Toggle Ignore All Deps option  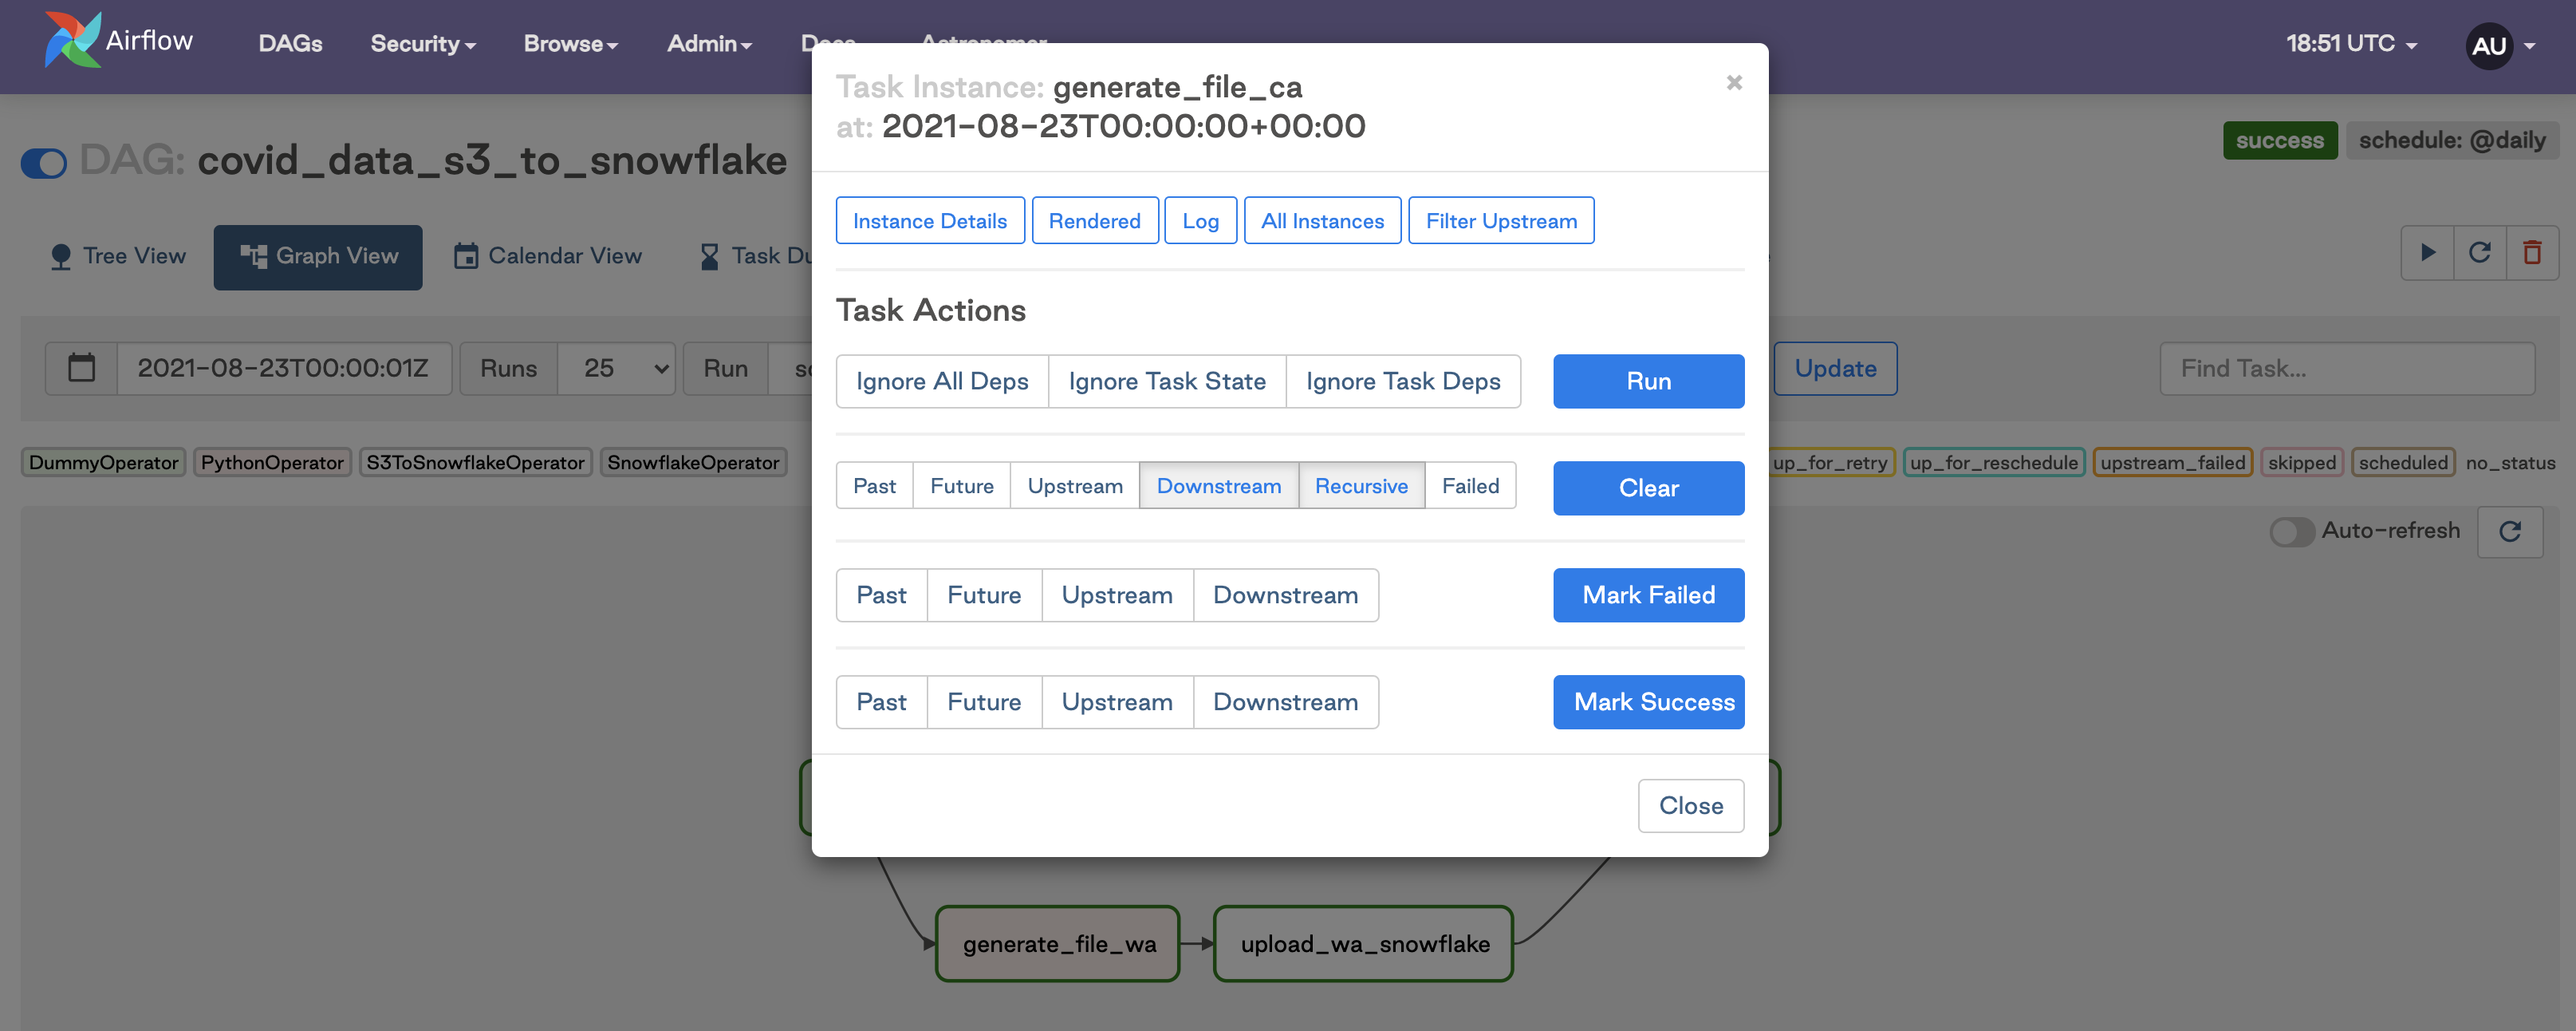click(x=942, y=381)
